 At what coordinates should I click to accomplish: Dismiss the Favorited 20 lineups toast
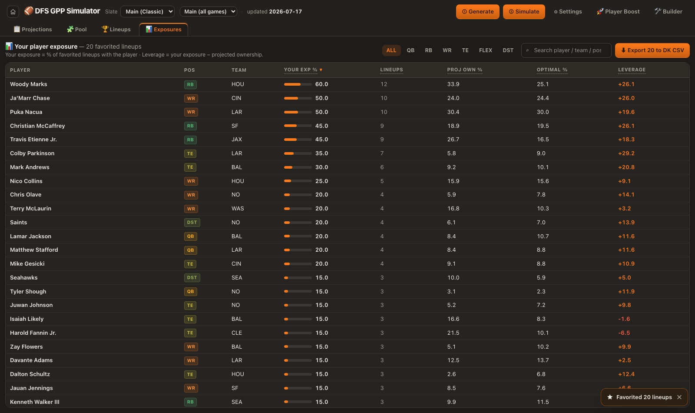click(679, 397)
